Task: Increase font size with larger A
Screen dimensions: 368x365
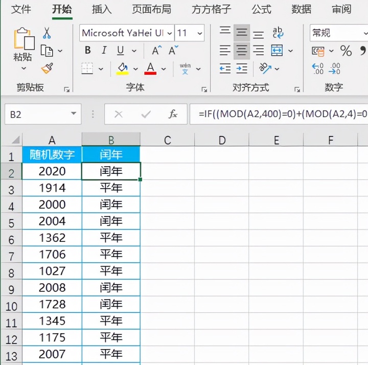Action: click(x=157, y=50)
